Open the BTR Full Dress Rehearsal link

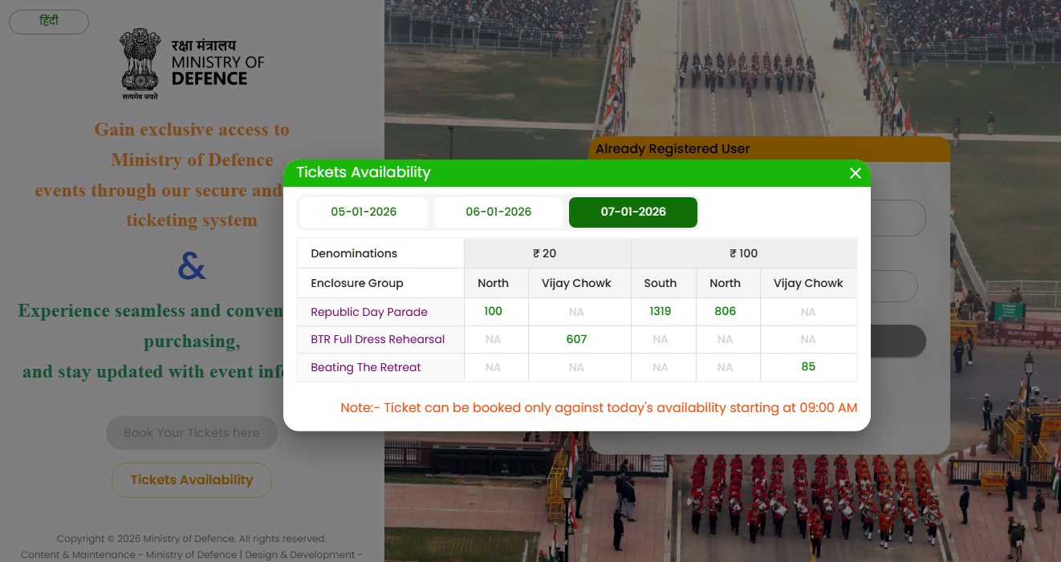click(x=377, y=339)
